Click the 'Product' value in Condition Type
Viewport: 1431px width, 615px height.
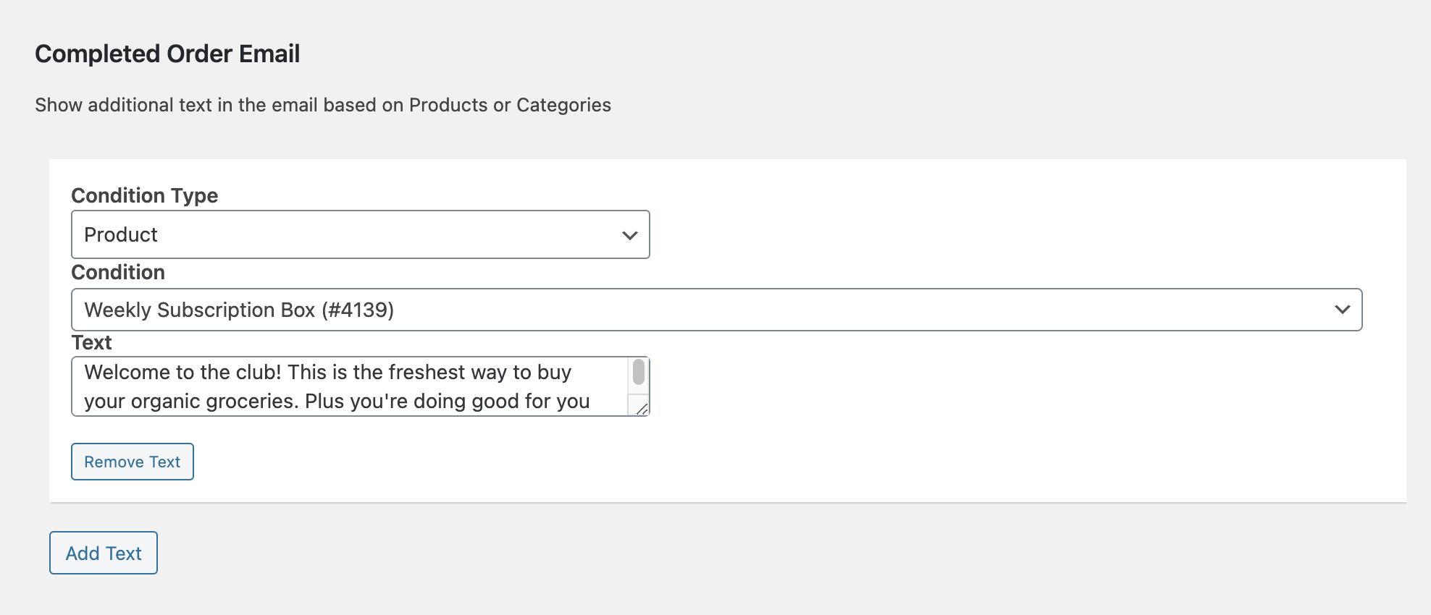[x=121, y=234]
